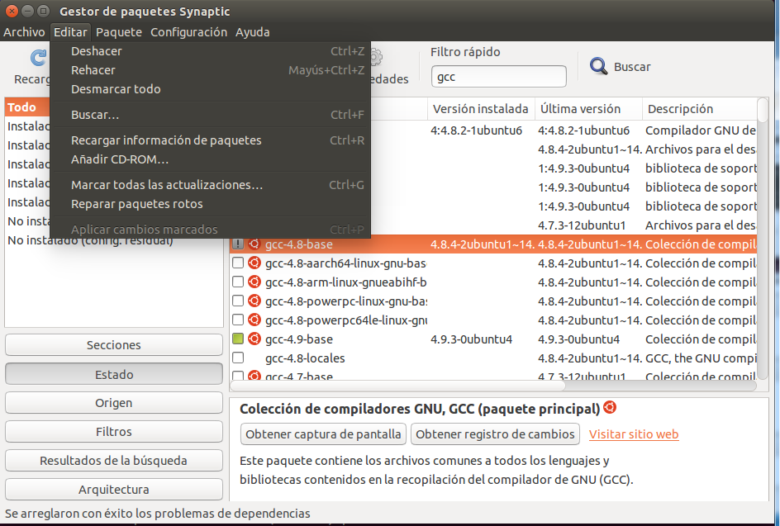The width and height of the screenshot is (780, 526).
Task: Click Ubuntu icon beside gcc-4.8-aarch64-linux-gnu-base
Action: (254, 263)
